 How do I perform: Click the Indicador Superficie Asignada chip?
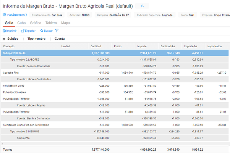[155, 15]
